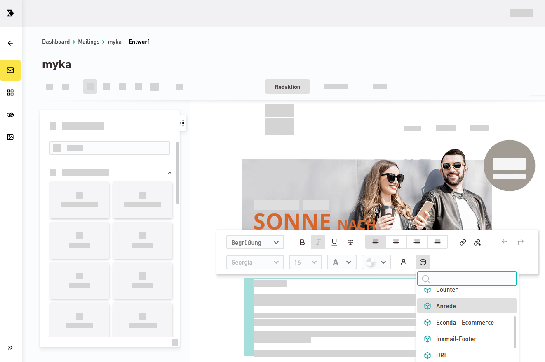Toggle italic formatting
This screenshot has width=545, height=362.
(x=318, y=242)
